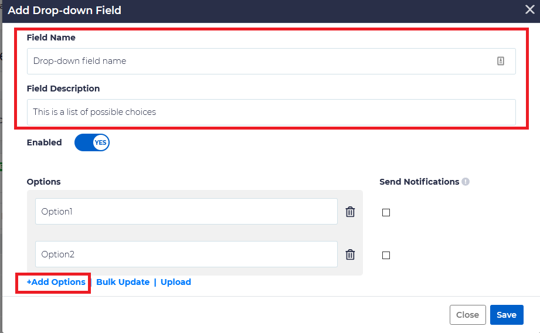Delete Option2 with its trash icon
The width and height of the screenshot is (540, 333).
[350, 254]
